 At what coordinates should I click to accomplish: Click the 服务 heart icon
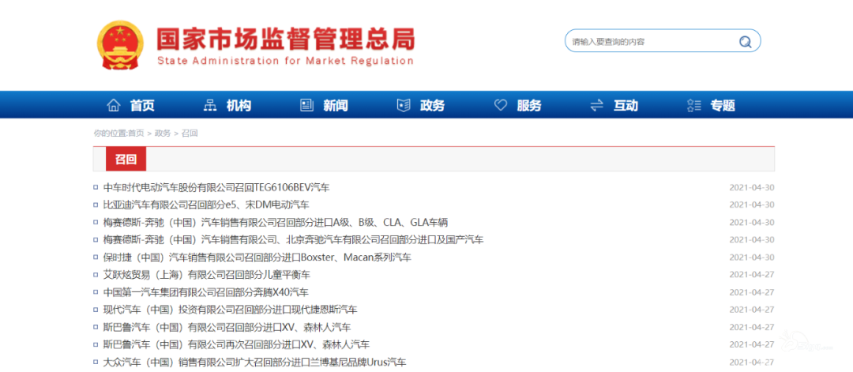[x=501, y=105]
